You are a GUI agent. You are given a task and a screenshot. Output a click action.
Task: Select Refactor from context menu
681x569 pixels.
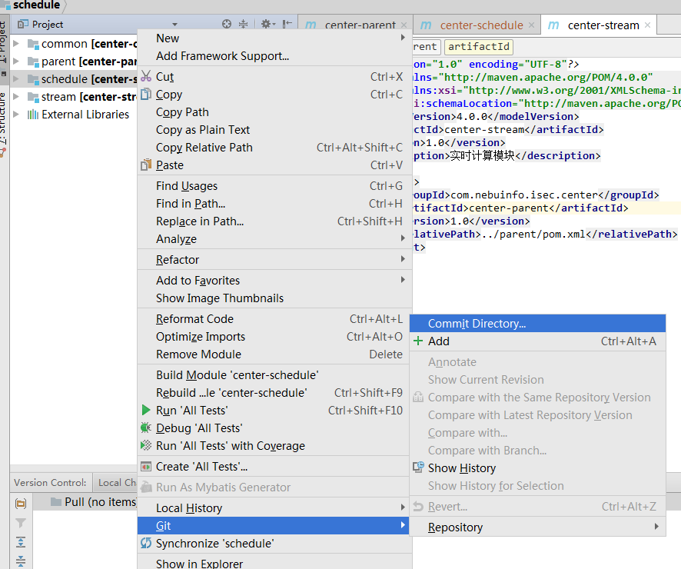point(274,259)
